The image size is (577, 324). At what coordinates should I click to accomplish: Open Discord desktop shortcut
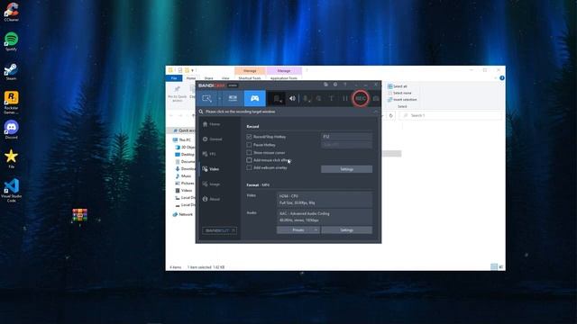point(12,130)
